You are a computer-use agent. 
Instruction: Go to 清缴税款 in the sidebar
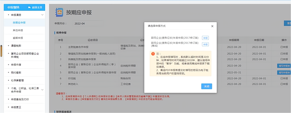16,46
